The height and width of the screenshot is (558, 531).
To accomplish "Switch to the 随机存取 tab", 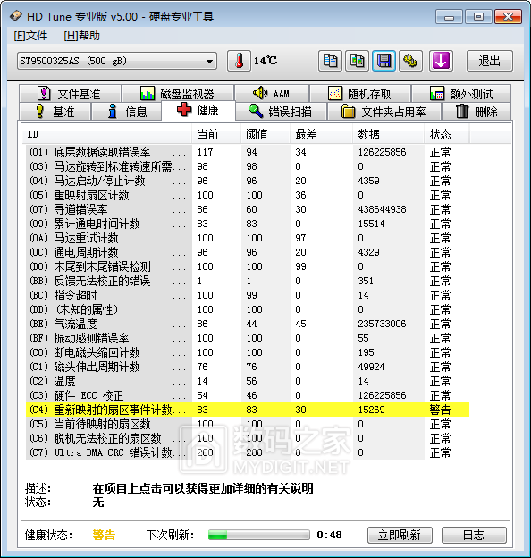I will click(x=360, y=94).
